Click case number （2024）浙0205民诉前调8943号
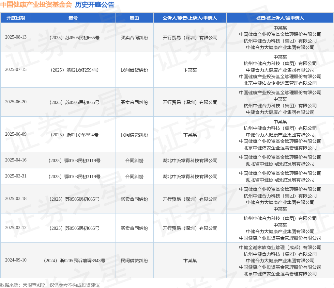This screenshot has height=288, width=334. [74, 261]
